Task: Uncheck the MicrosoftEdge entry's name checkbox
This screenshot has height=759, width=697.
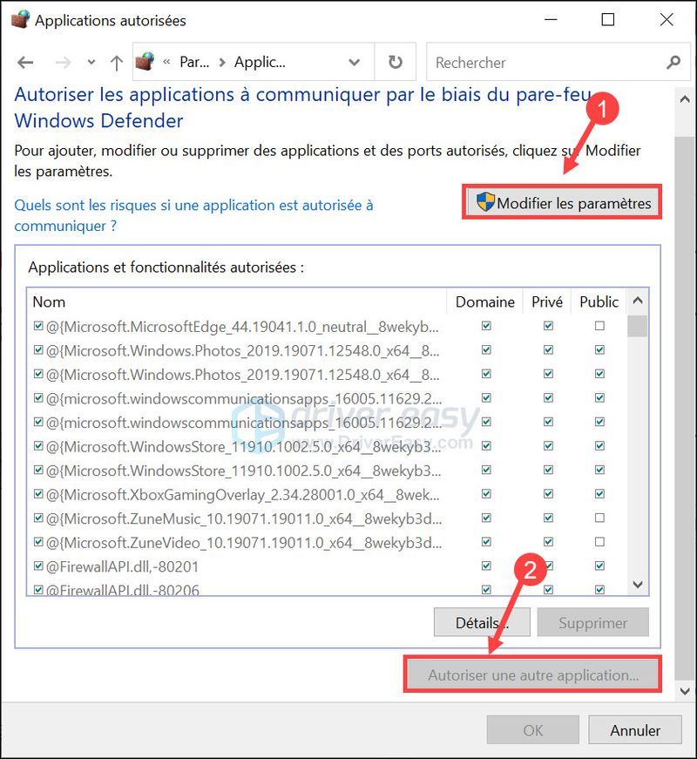Action: pyautogui.click(x=38, y=326)
